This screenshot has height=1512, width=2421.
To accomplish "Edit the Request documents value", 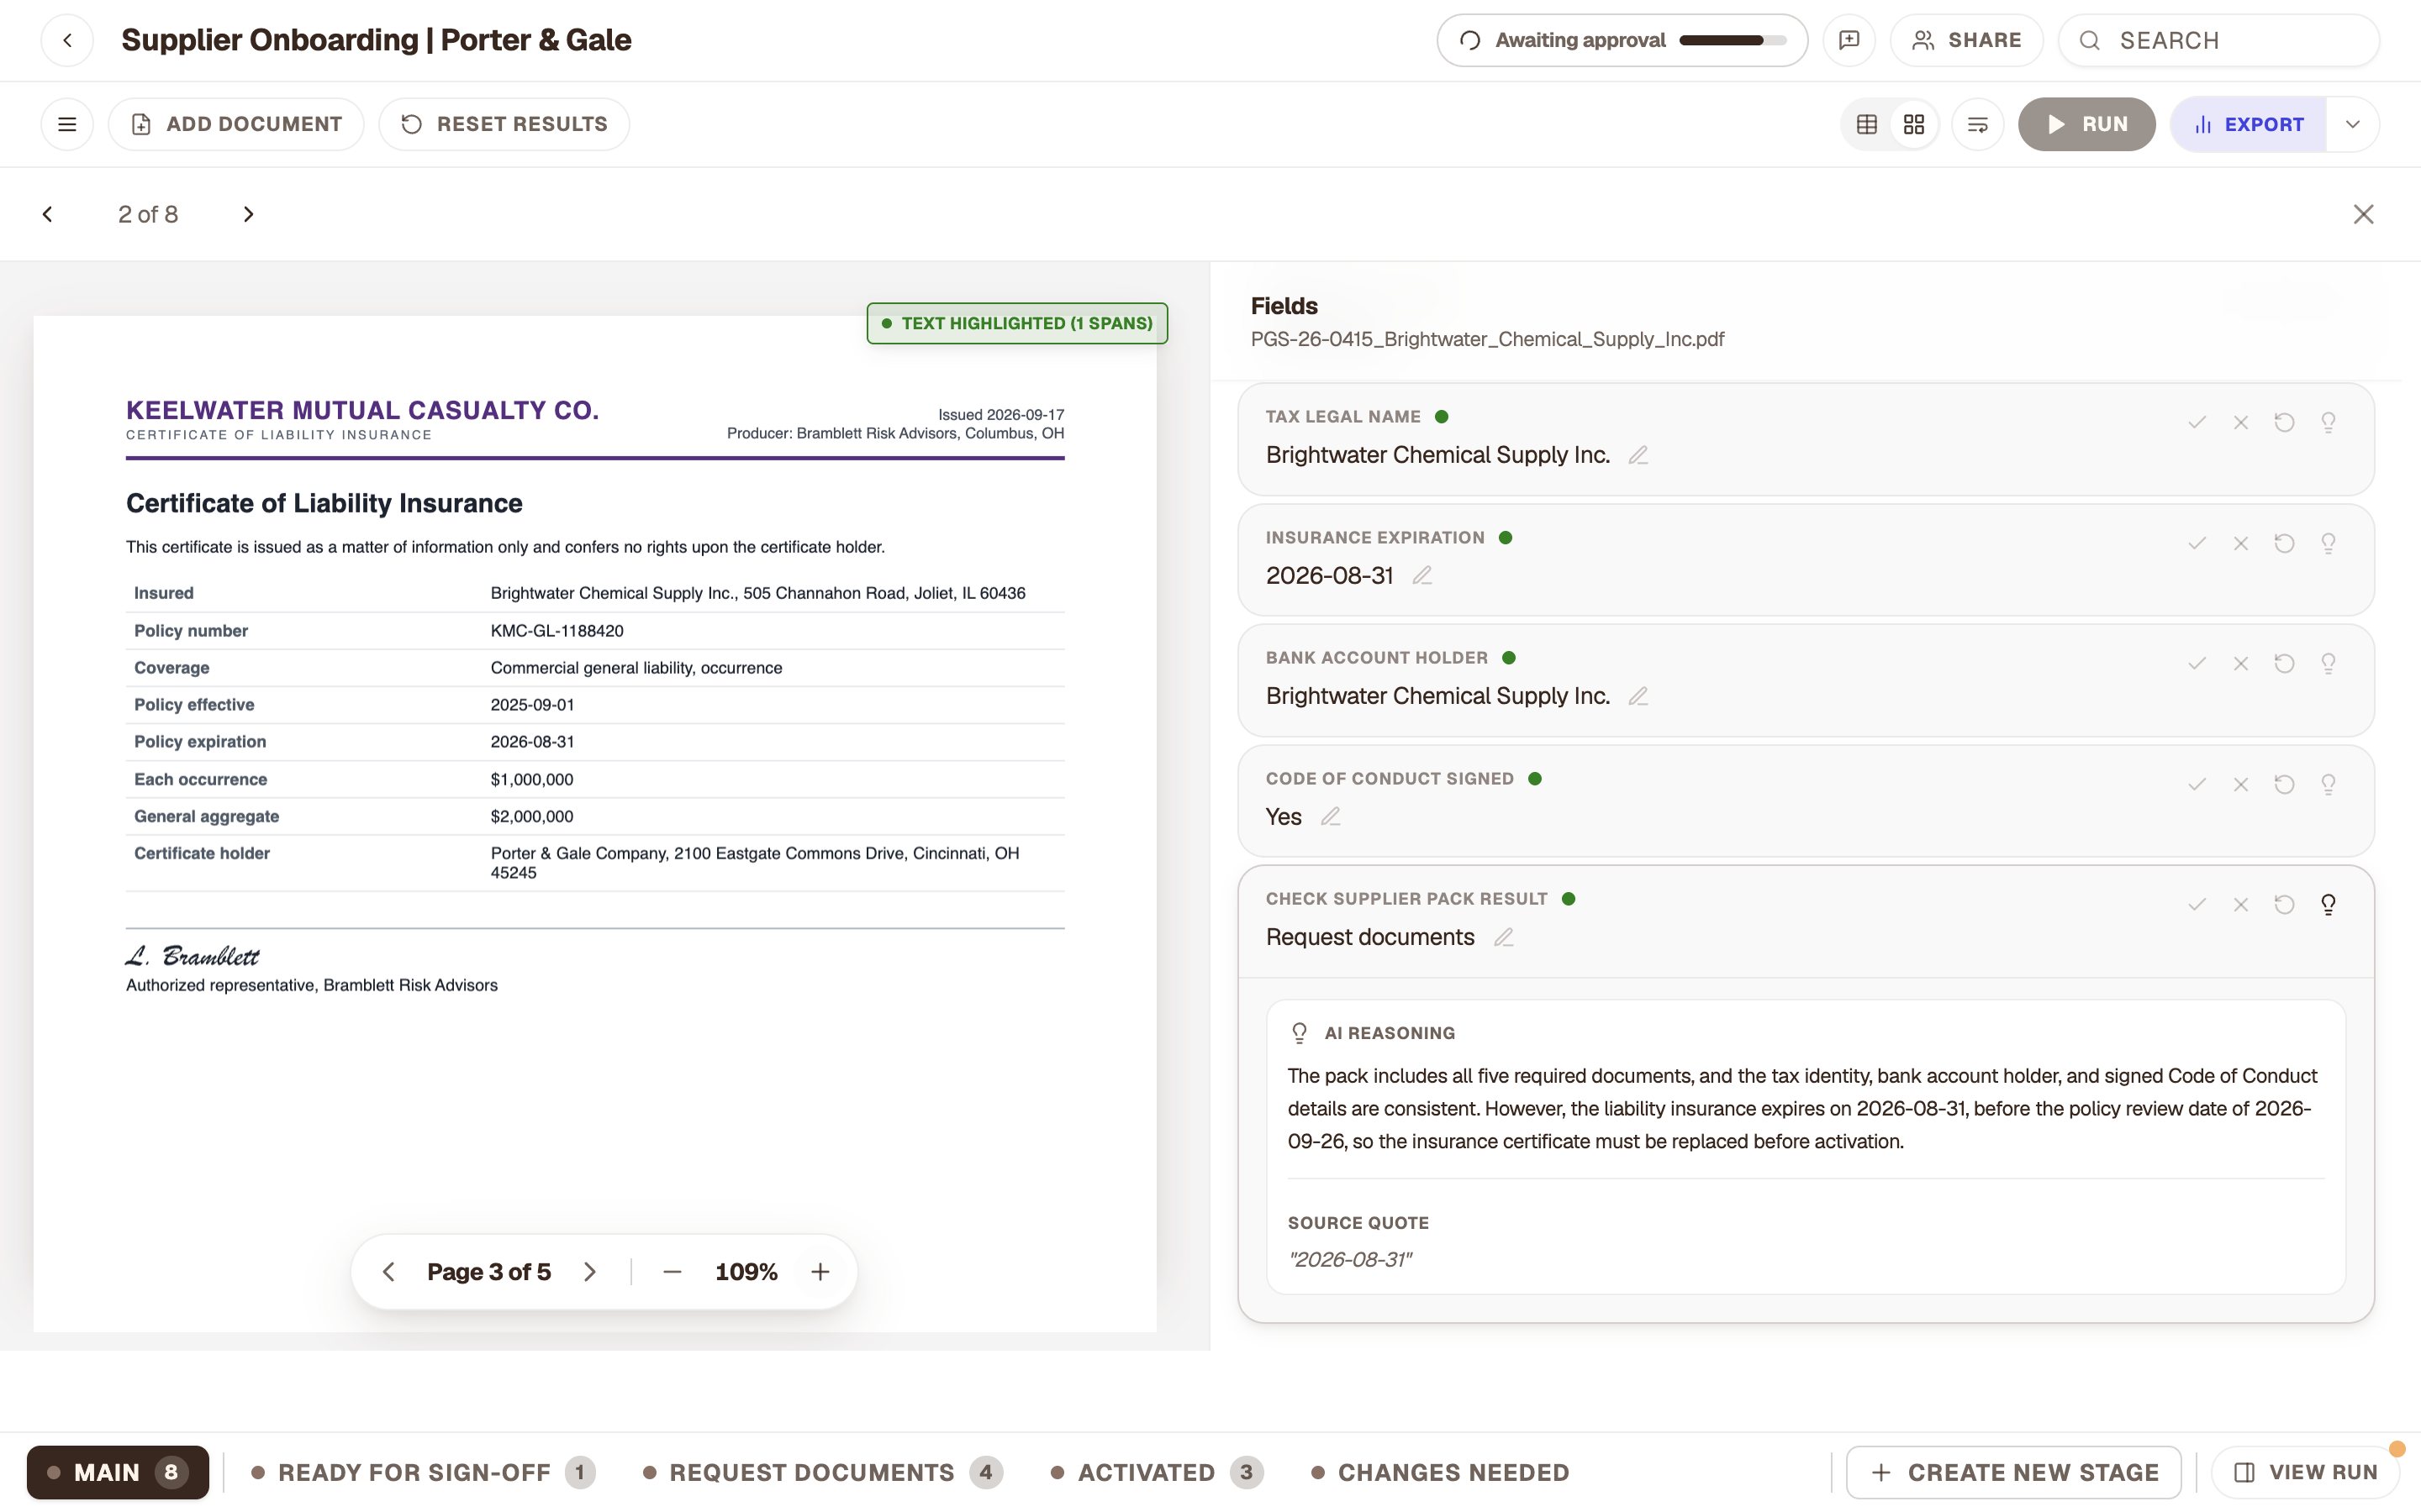I will click(1503, 937).
